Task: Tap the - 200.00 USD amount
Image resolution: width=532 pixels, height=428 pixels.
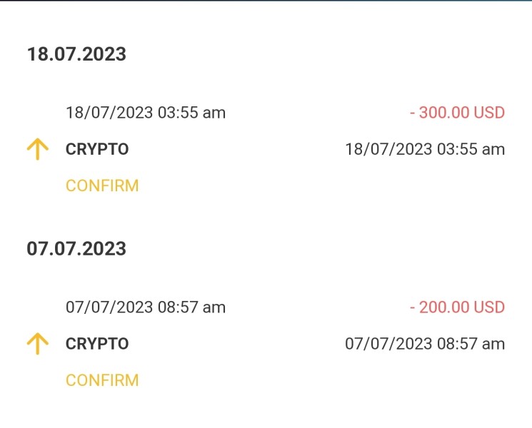Action: [457, 307]
